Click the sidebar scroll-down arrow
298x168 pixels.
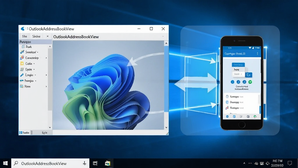tap(50, 127)
